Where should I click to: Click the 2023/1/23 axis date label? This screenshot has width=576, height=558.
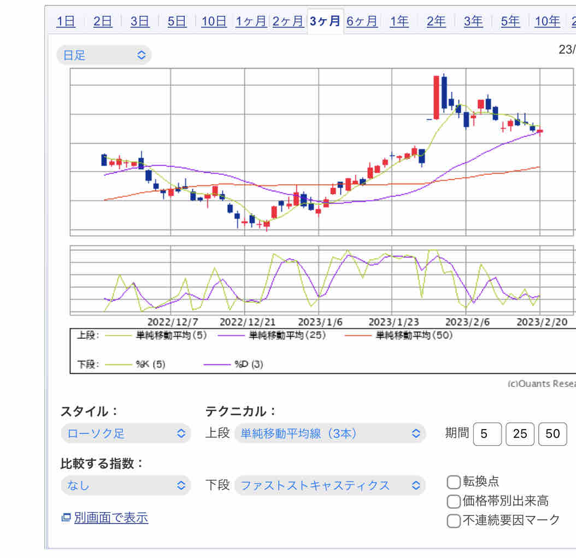coord(394,322)
